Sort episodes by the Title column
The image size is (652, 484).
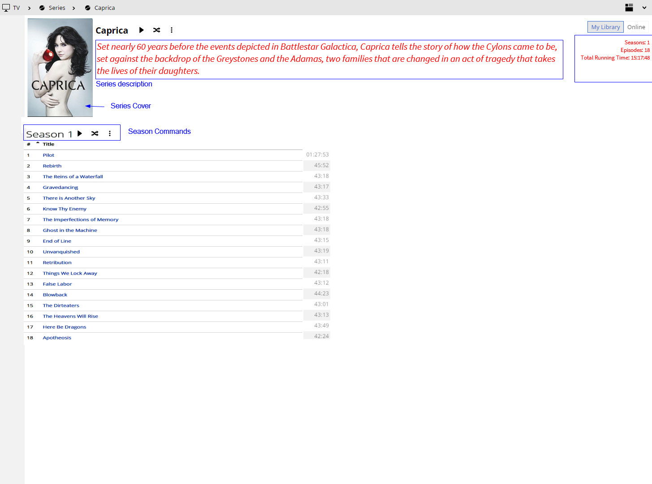pyautogui.click(x=48, y=144)
